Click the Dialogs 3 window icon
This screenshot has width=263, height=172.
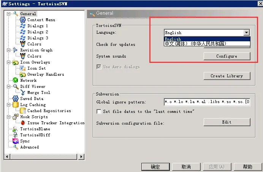(23, 38)
